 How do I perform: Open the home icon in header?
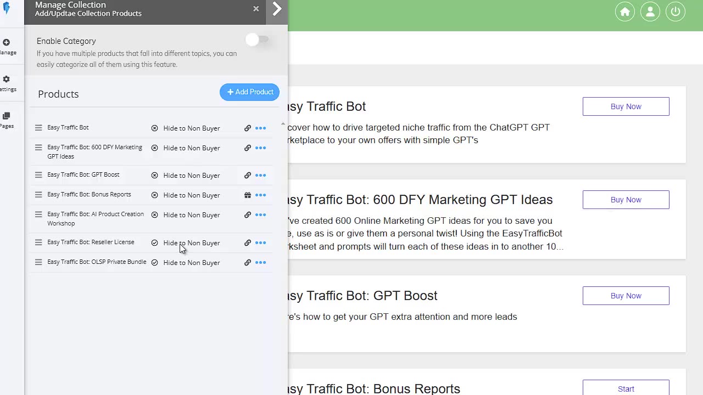pos(625,12)
